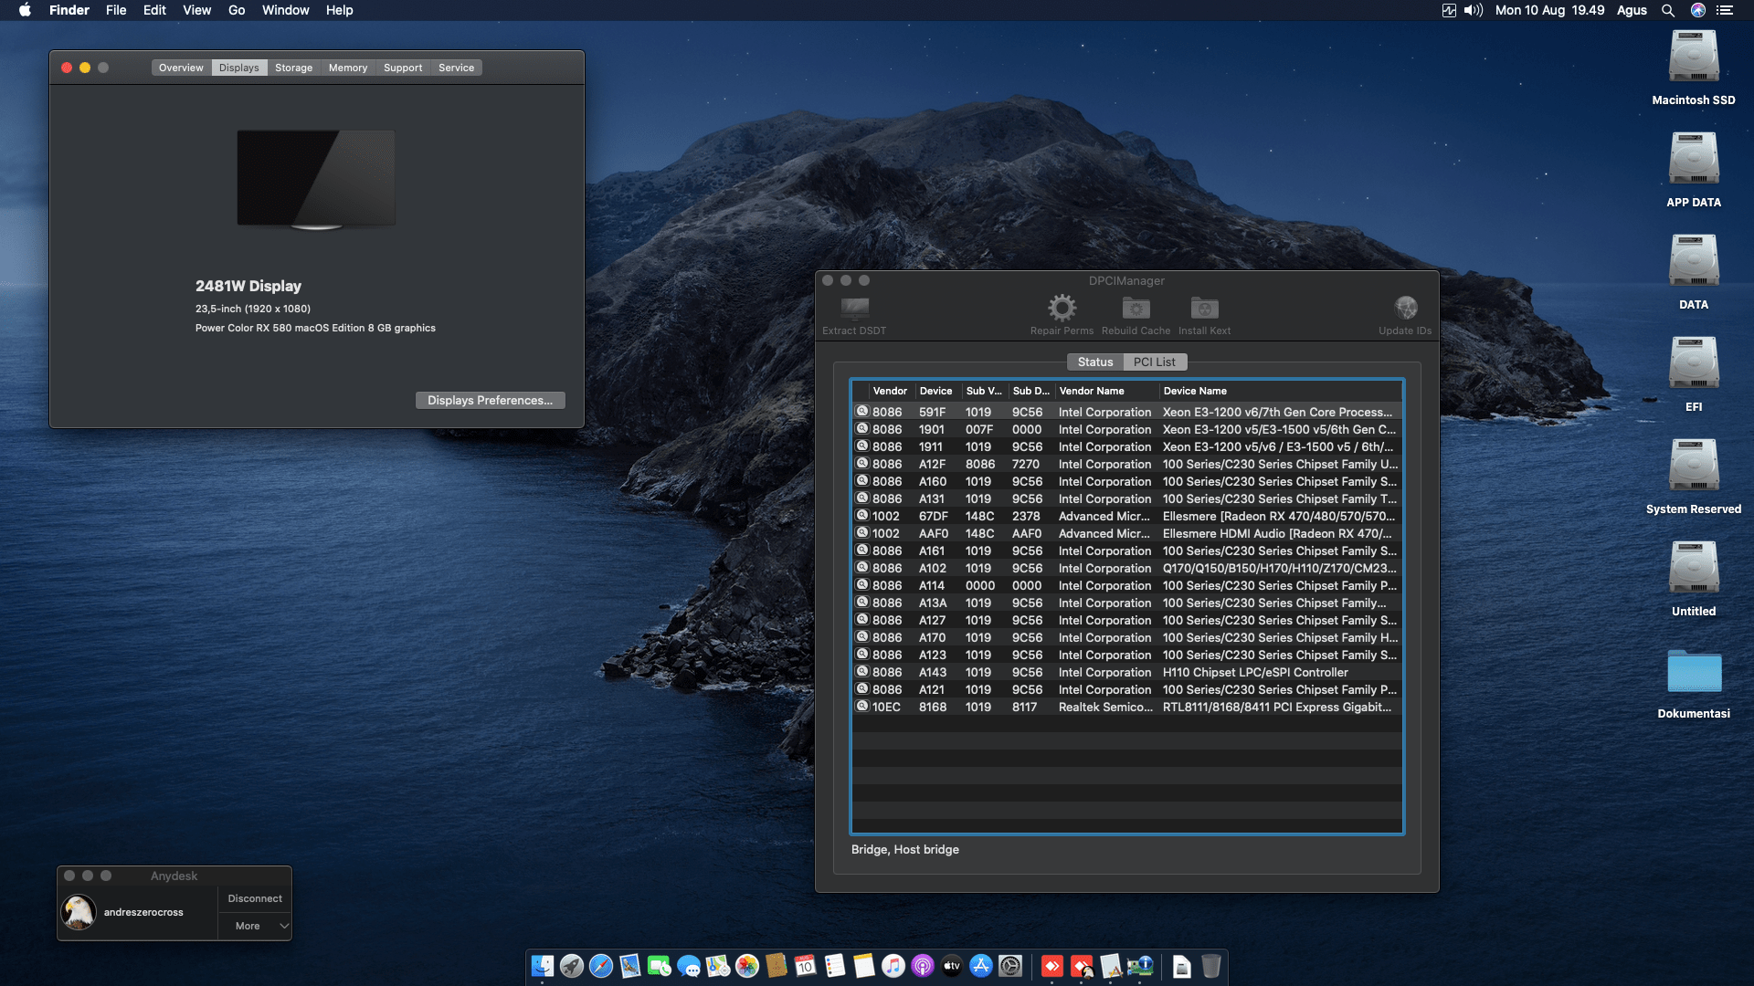Switch to the Support tab

pyautogui.click(x=403, y=68)
